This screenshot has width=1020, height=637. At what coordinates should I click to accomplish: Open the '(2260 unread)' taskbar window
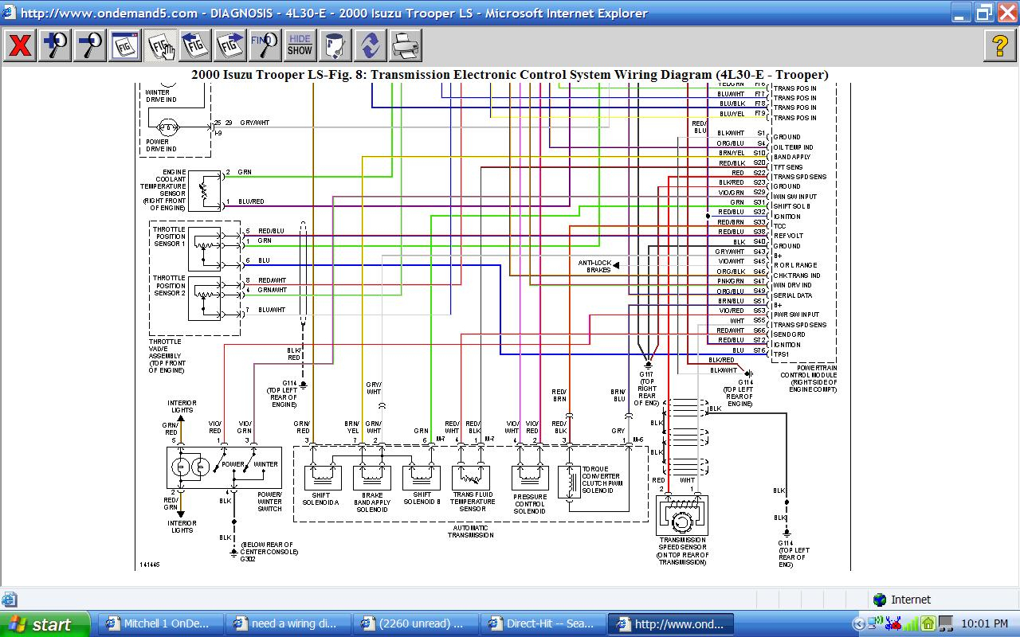click(x=414, y=624)
